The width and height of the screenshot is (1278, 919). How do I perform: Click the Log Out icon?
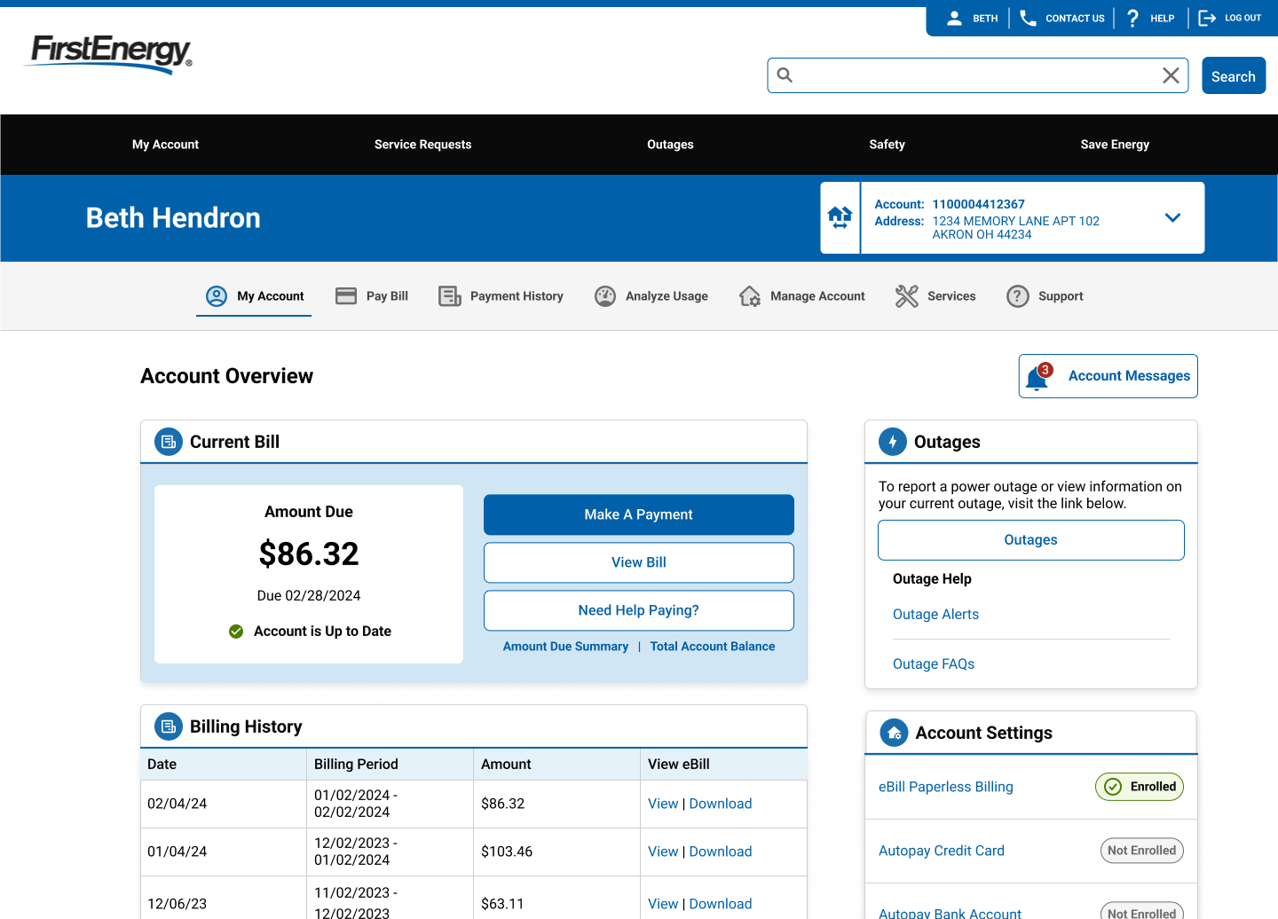1207,18
